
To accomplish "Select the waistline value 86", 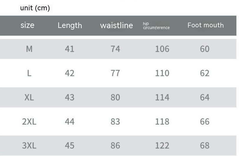I will pos(115,145).
